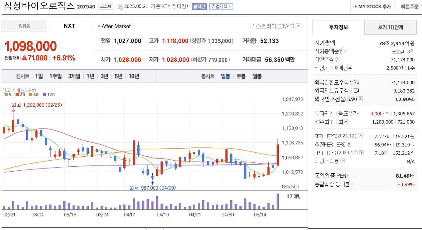Click the 120-day moving average purple swatch
The width and height of the screenshot is (422, 230).
[x=44, y=94]
